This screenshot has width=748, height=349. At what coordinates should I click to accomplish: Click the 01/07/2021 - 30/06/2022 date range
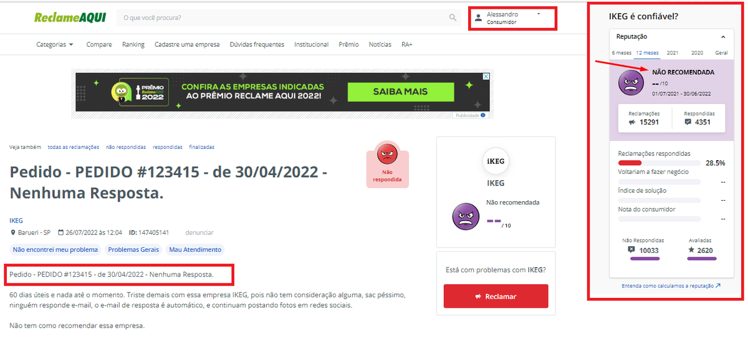[681, 93]
